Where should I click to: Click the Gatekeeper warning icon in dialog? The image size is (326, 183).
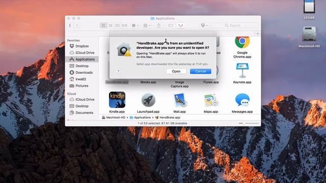[x=124, y=49]
